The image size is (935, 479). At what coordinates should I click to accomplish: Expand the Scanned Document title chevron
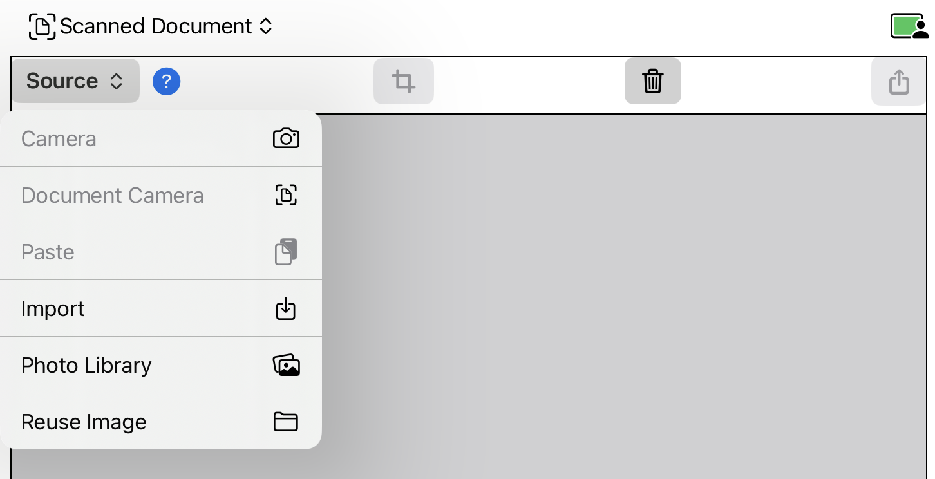pyautogui.click(x=265, y=26)
